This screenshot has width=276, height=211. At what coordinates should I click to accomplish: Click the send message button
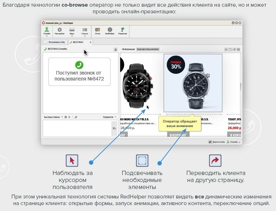(x=114, y=128)
